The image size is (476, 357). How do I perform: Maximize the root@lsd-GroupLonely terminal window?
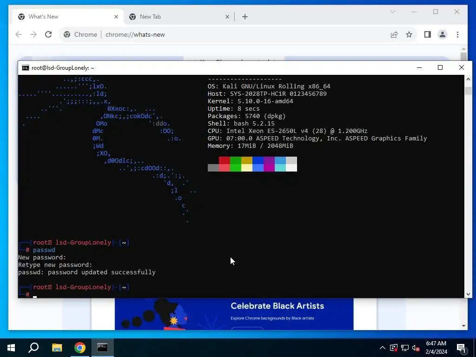pyautogui.click(x=440, y=67)
